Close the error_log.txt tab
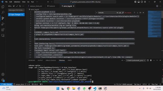This screenshot has width=163, height=91. pos(74,6)
